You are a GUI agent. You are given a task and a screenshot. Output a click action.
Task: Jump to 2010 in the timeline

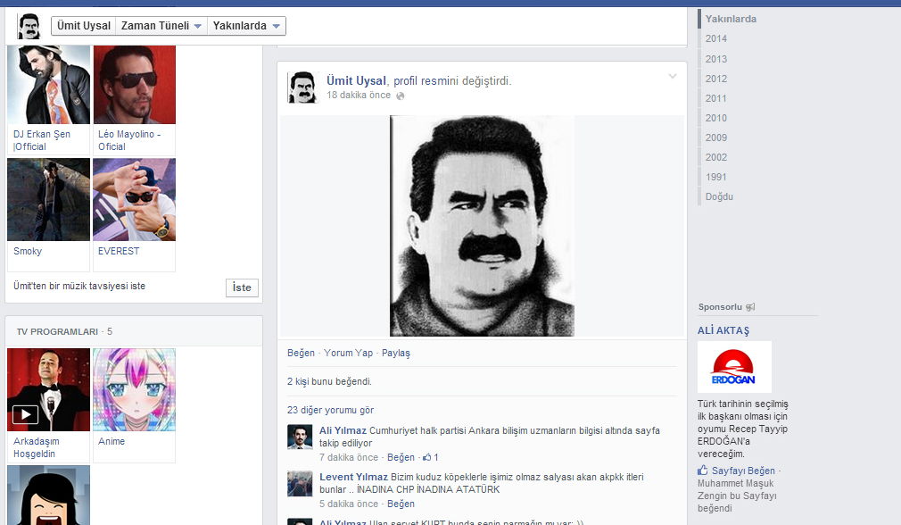pyautogui.click(x=716, y=118)
